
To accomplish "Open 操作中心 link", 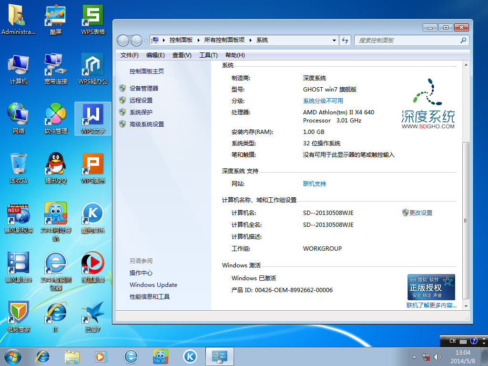I will [141, 273].
